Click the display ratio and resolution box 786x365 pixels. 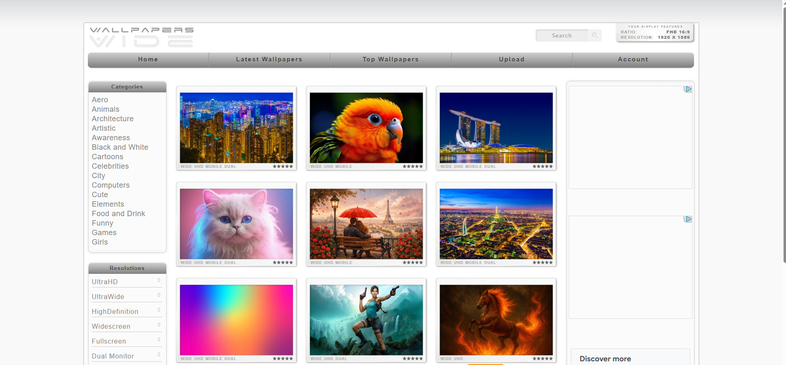[x=655, y=32]
